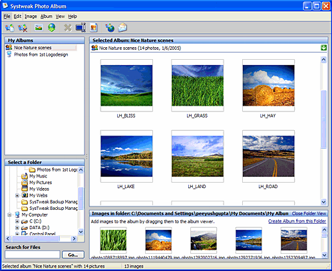332x271 pixels.
Task: Click the delete album toolbar icon
Action: (x=23, y=28)
